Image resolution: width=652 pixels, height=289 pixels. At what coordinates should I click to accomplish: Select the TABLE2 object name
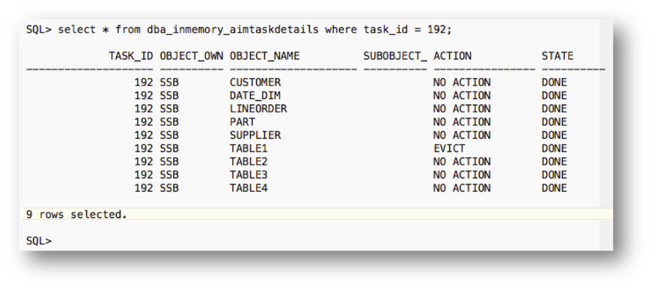point(249,162)
